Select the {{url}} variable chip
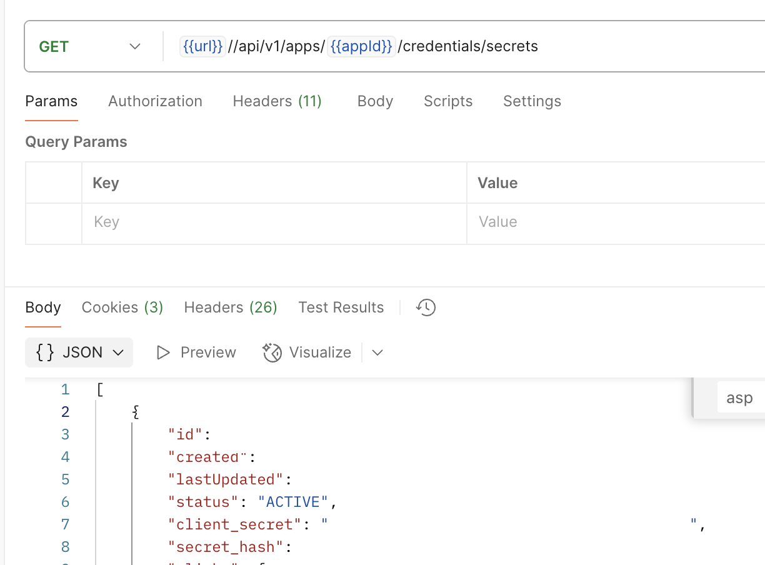The image size is (765, 565). point(202,46)
